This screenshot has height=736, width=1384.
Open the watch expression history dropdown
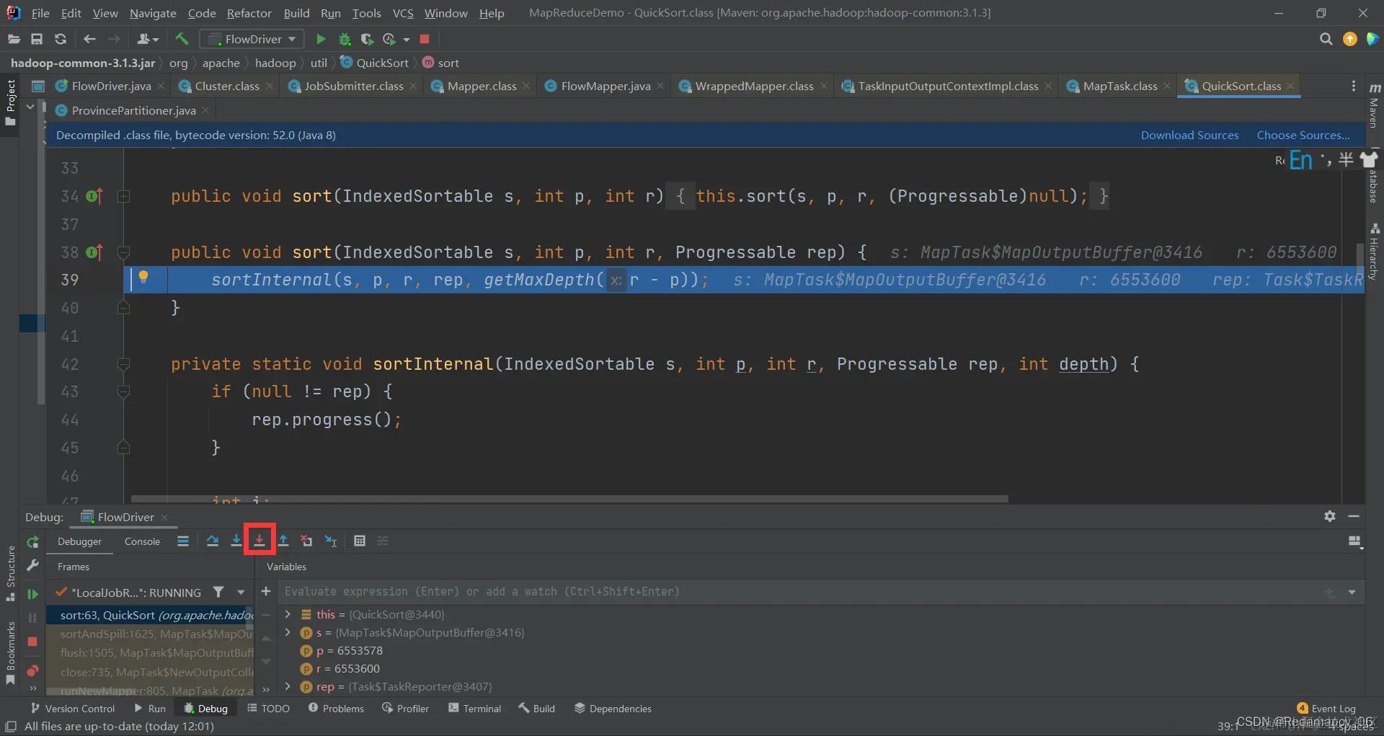click(x=1352, y=593)
